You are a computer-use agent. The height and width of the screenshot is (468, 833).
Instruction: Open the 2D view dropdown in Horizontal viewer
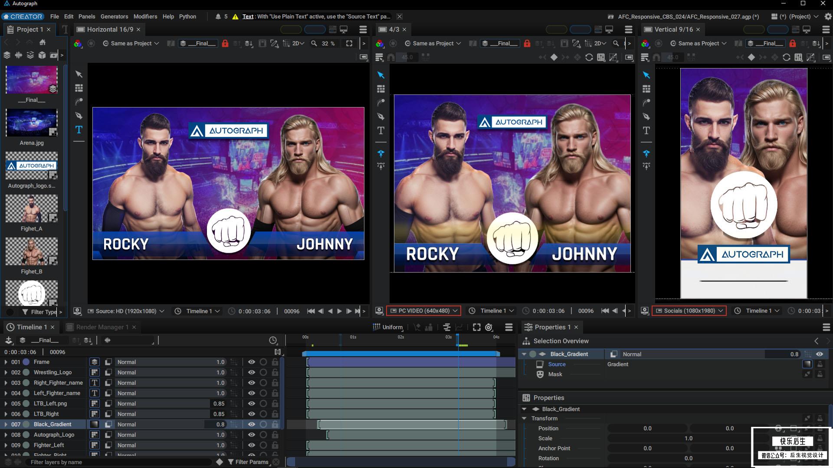tap(298, 43)
